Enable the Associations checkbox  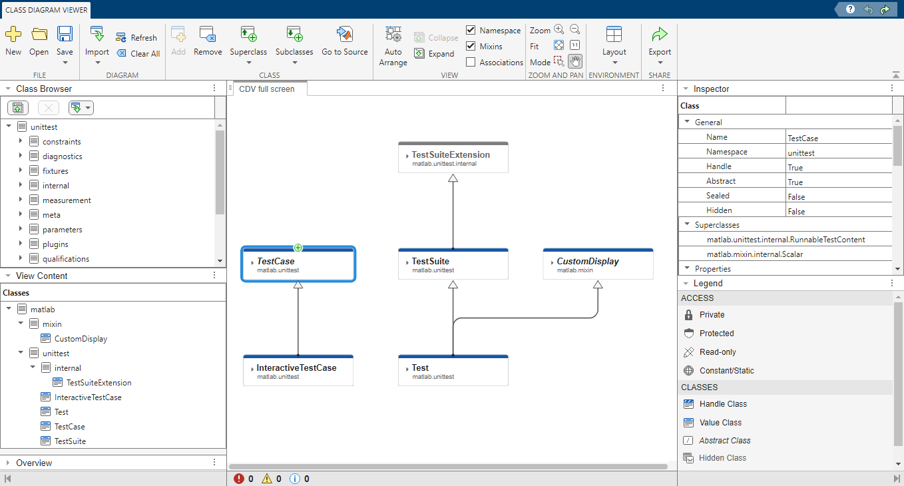[471, 63]
